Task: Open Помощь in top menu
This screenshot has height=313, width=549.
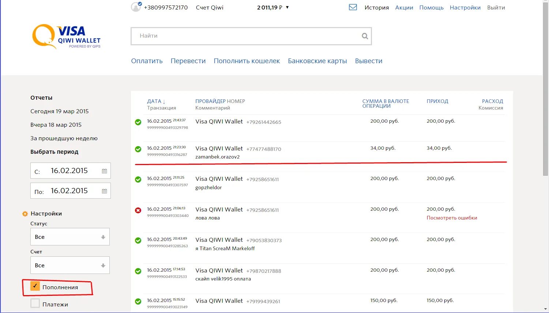Action: tap(432, 7)
